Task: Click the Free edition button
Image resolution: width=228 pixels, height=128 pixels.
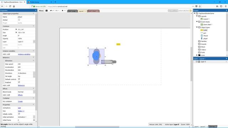Action: pos(173,11)
